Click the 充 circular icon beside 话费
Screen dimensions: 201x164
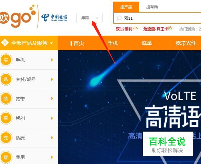(x=6, y=137)
